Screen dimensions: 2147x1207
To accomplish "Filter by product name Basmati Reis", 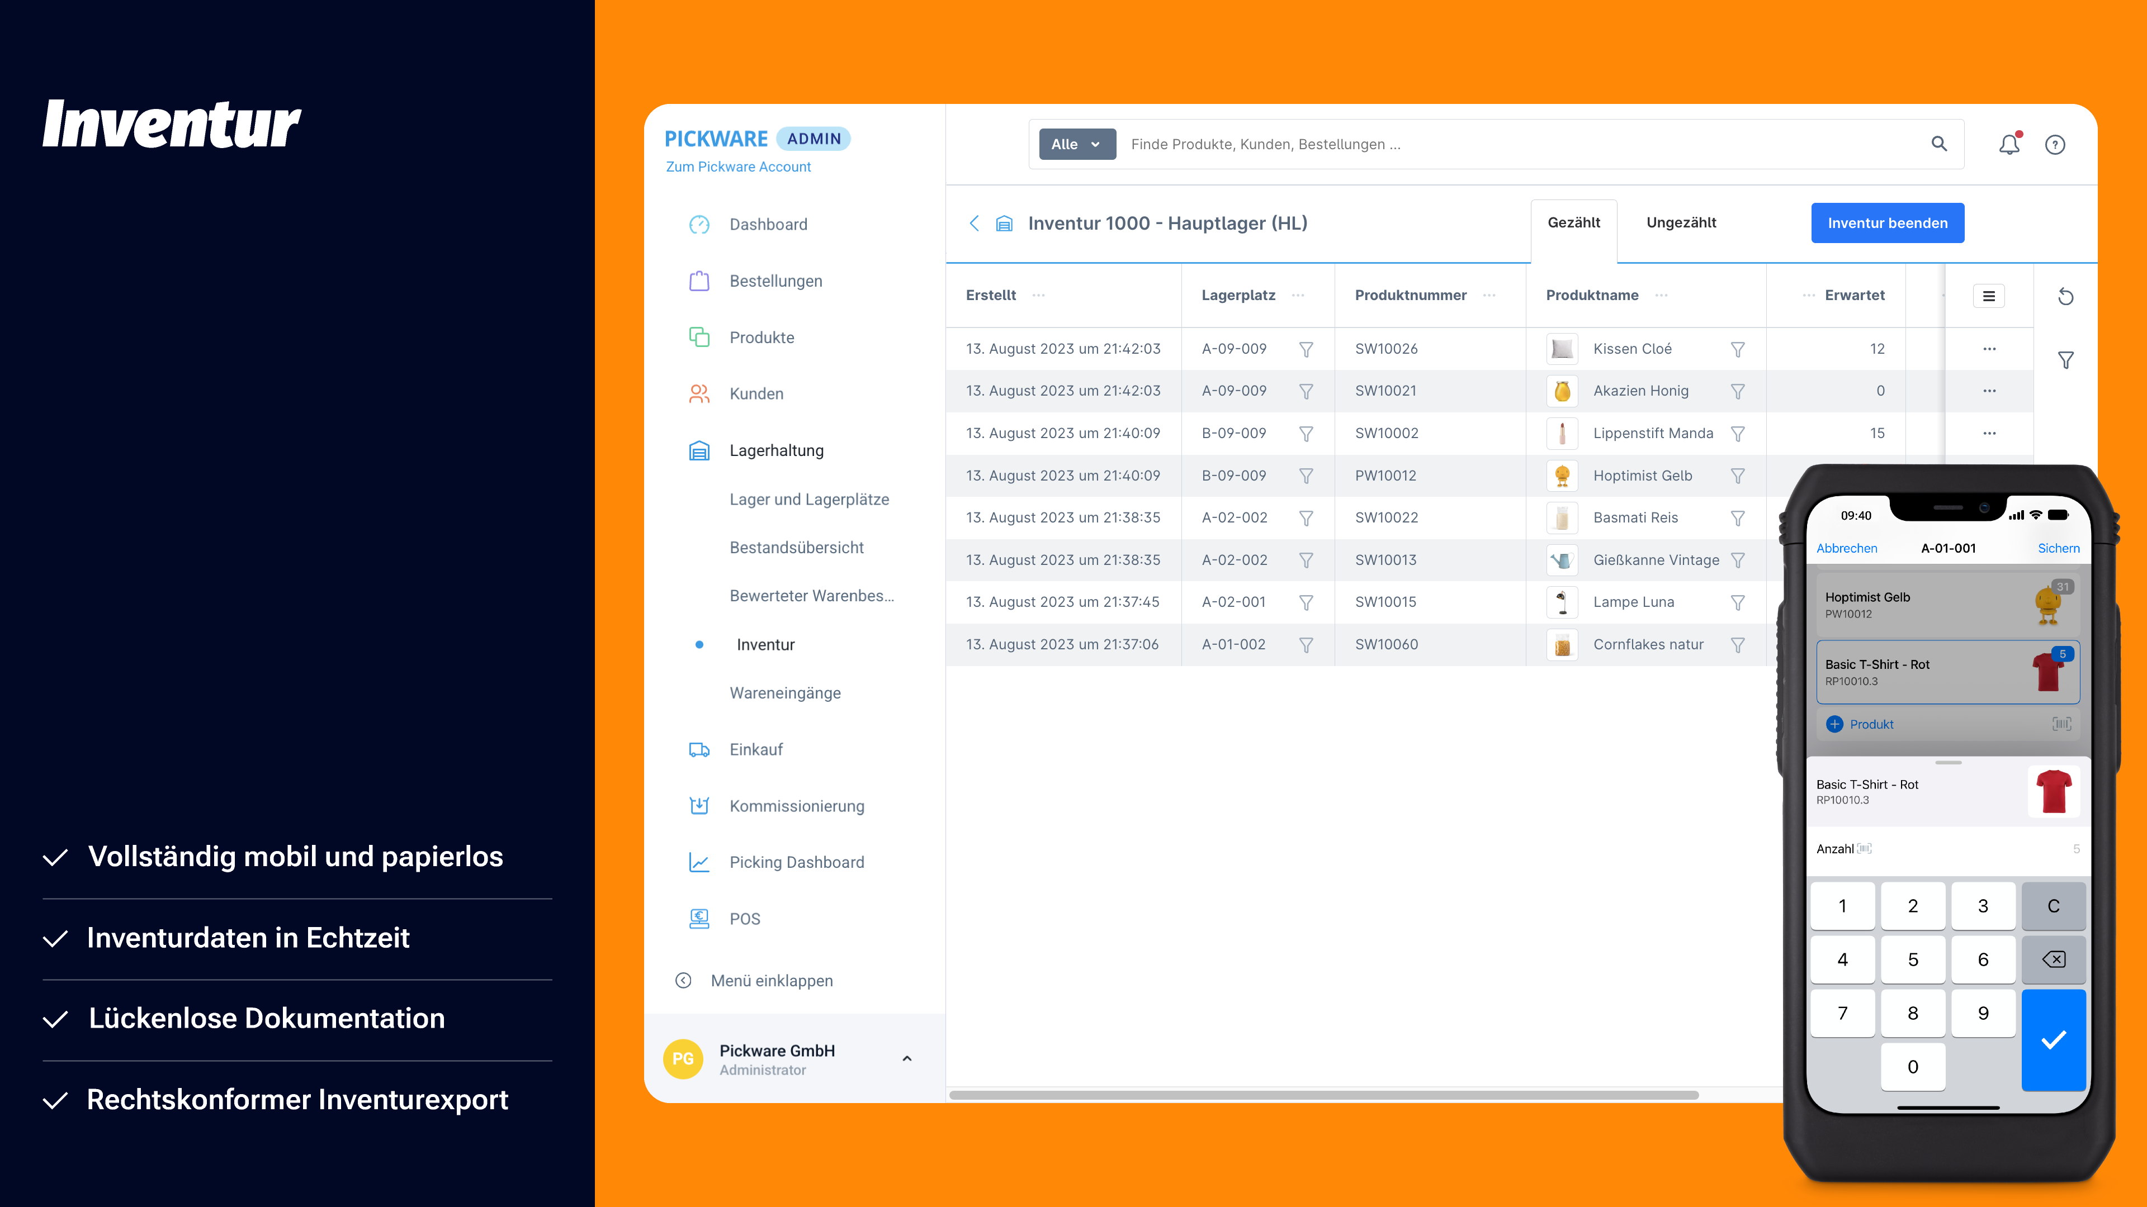I will coord(1738,518).
